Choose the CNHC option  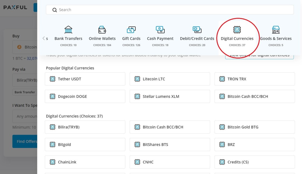170,162
